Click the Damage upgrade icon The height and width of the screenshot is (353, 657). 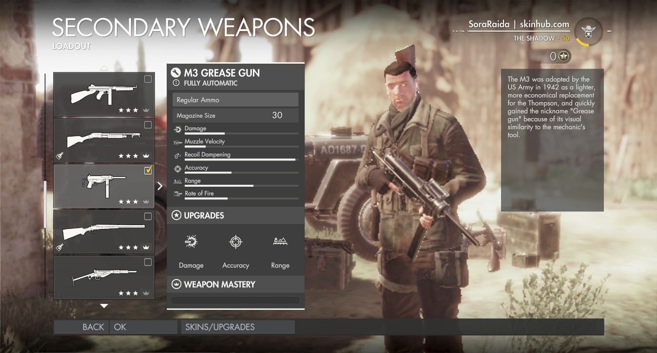pos(191,242)
